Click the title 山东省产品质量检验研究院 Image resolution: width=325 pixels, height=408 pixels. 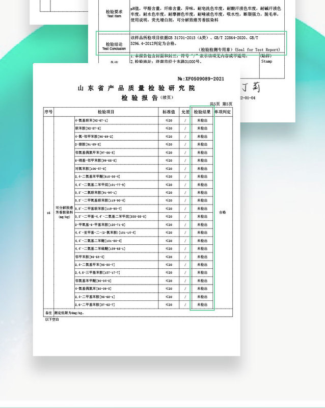(136, 88)
